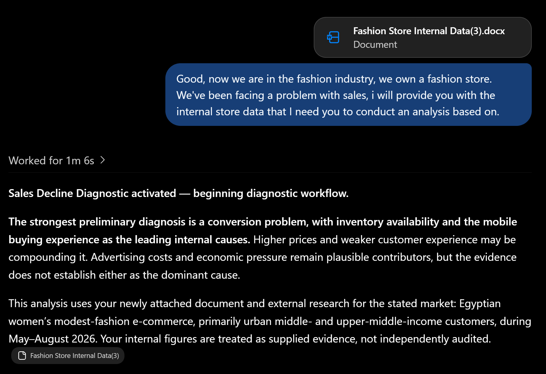Viewport: 546px width, 374px height.
Task: Open the Word document icon in attachment card
Action: (333, 37)
